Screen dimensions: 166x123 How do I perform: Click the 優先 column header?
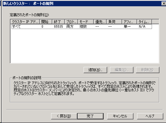pyautogui.click(x=100, y=22)
